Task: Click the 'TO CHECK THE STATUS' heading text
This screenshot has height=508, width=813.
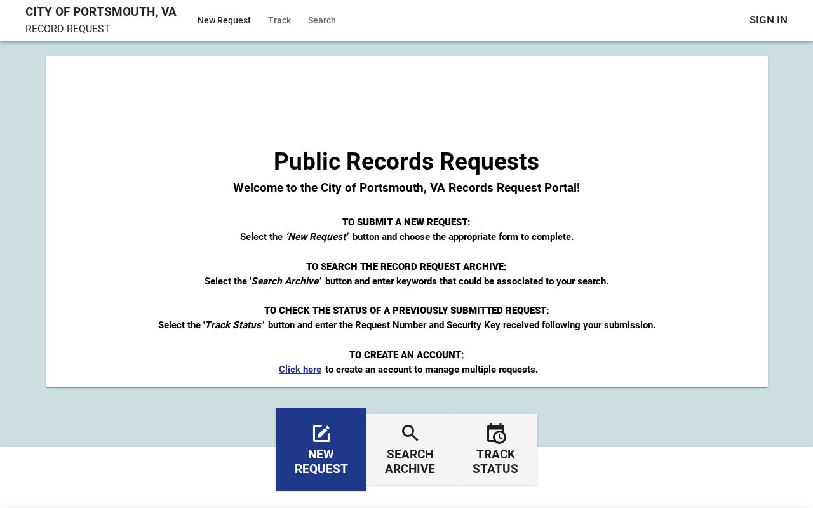Action: (406, 311)
